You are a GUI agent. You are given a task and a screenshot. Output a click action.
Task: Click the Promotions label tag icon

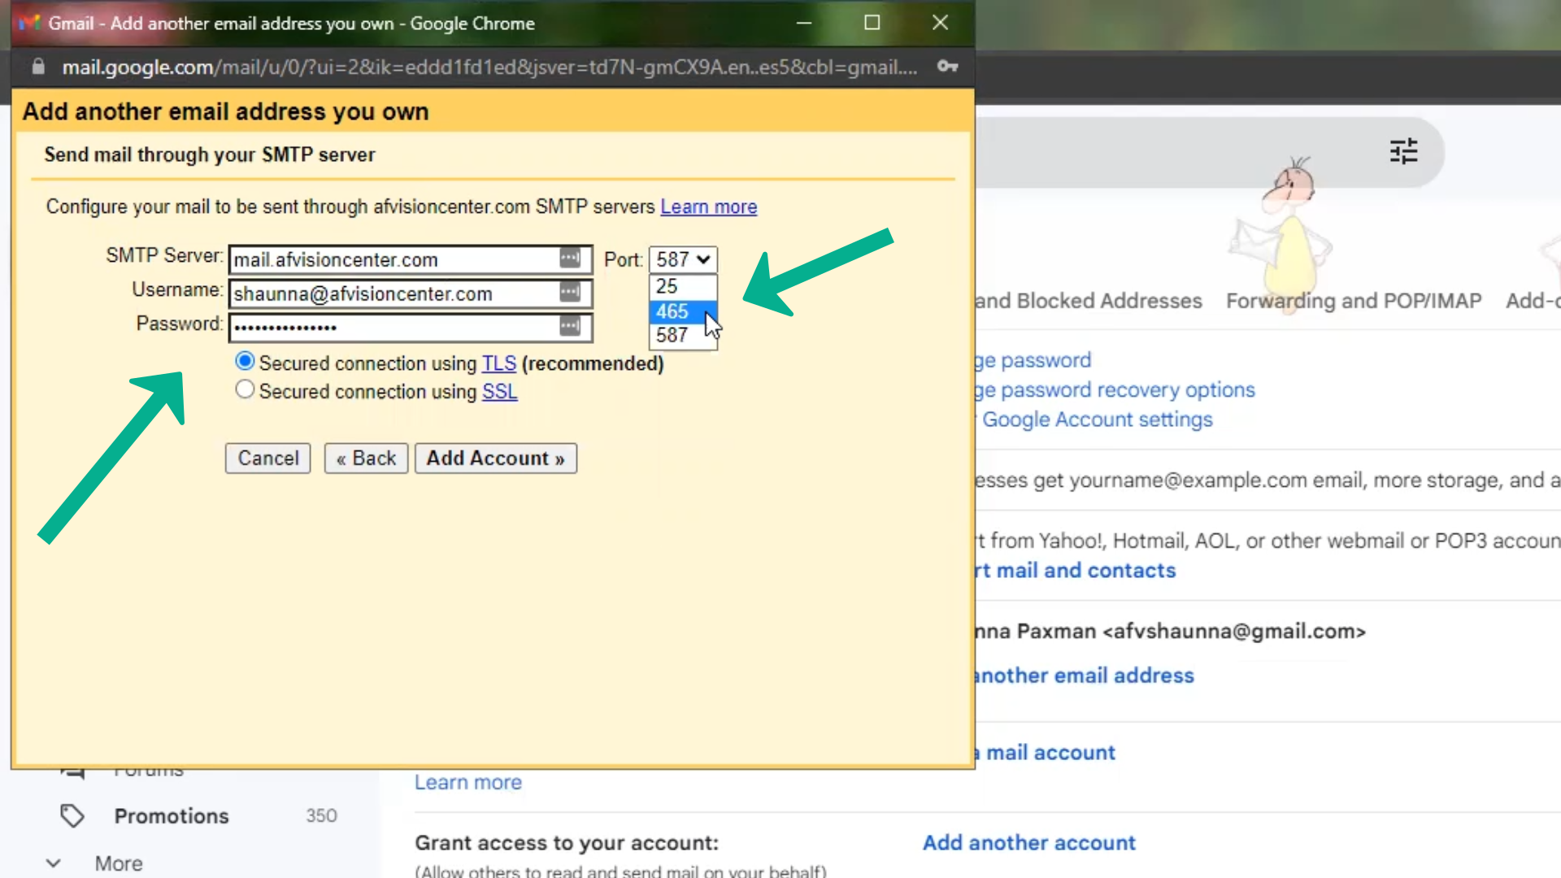click(72, 815)
